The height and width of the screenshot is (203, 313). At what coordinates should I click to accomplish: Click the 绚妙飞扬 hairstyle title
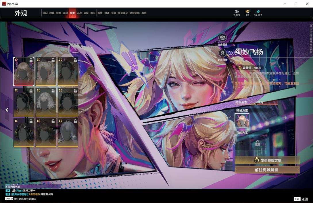(249, 52)
